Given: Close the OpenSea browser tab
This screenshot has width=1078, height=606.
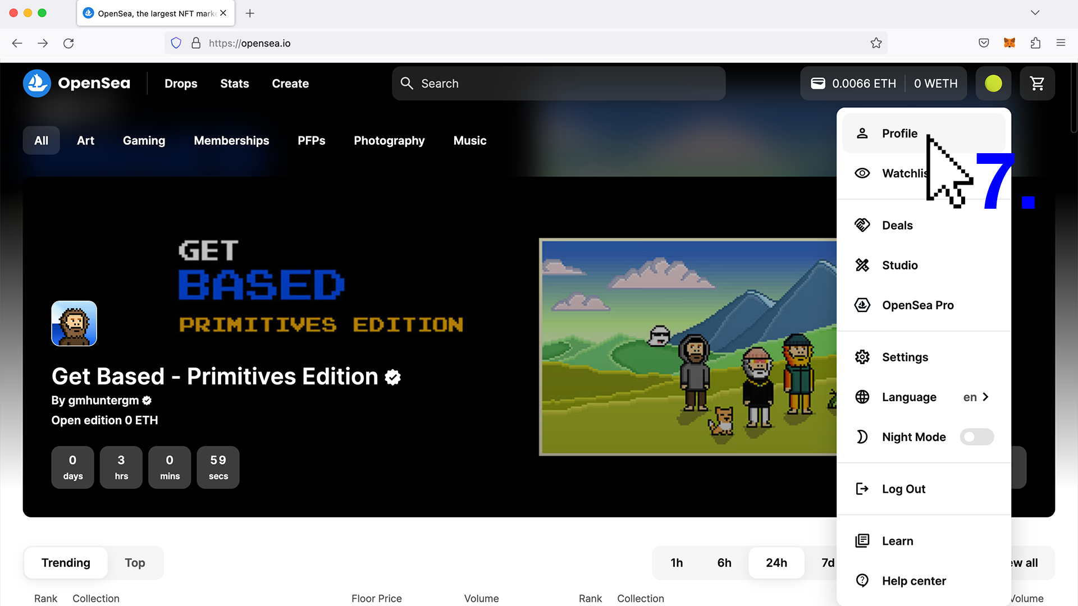Looking at the screenshot, I should point(223,13).
